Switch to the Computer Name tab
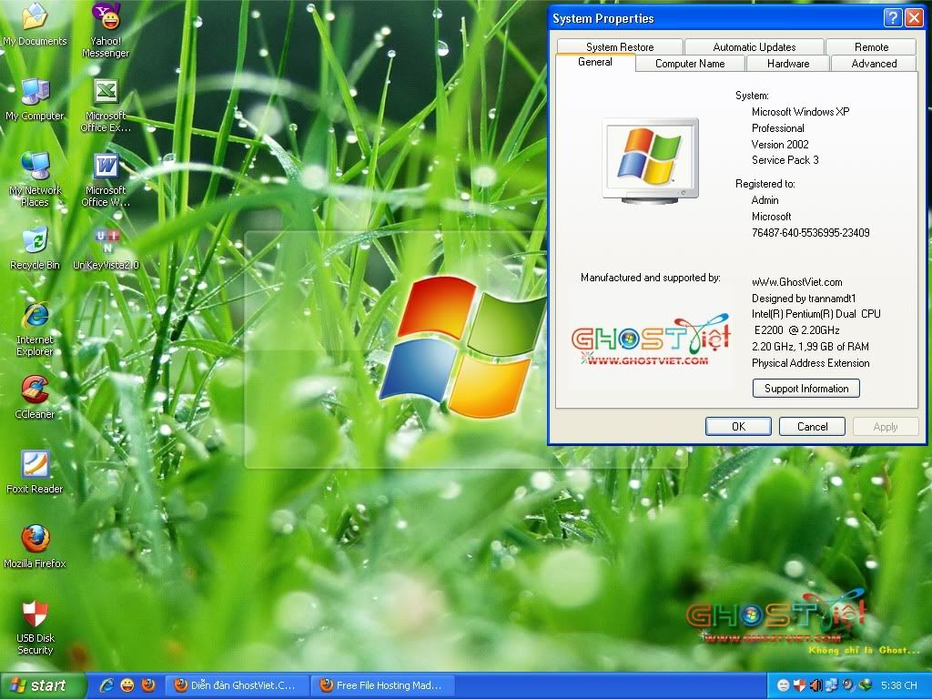 click(690, 64)
